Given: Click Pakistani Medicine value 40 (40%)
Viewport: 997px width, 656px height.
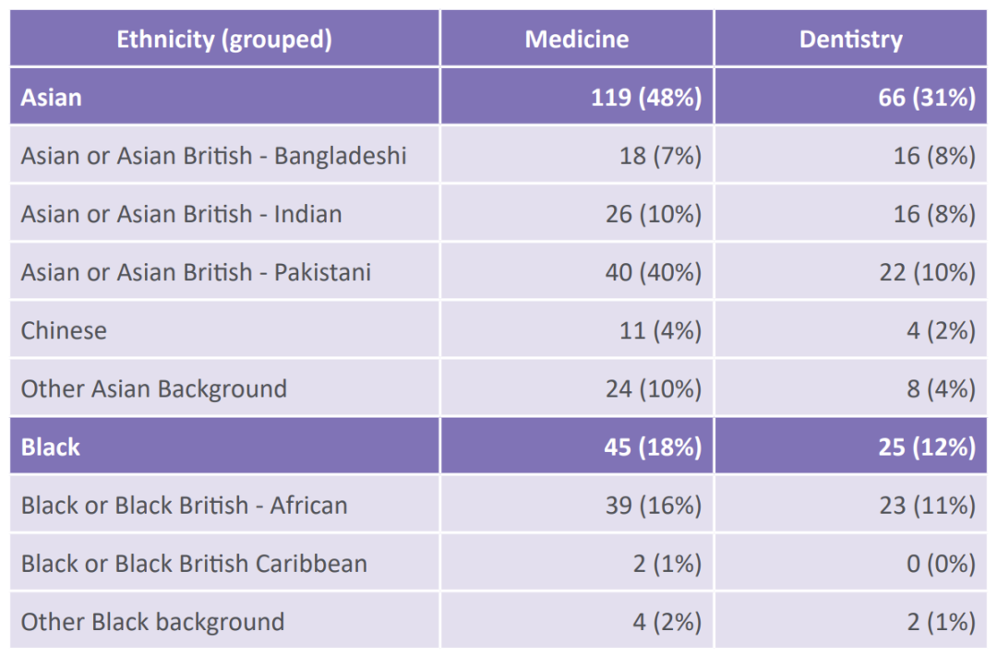Looking at the screenshot, I should point(654,272).
